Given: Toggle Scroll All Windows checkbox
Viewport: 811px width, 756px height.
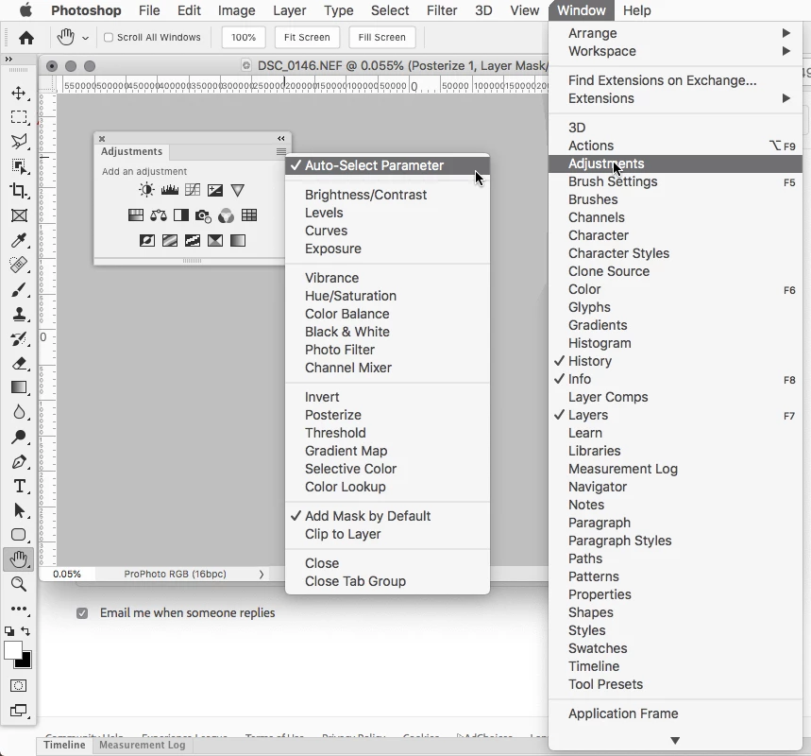Looking at the screenshot, I should click(109, 37).
